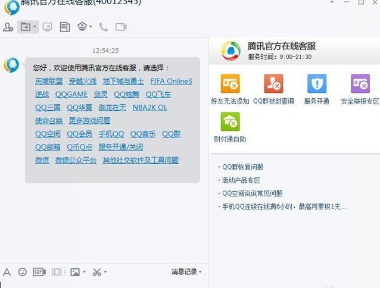Image resolution: width=380 pixels, height=288 pixels.
Task: Choose the FIFA Online3 link
Action: coord(171,81)
